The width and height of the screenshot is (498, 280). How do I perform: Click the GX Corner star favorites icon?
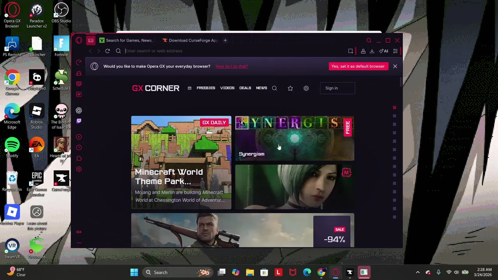pos(290,88)
